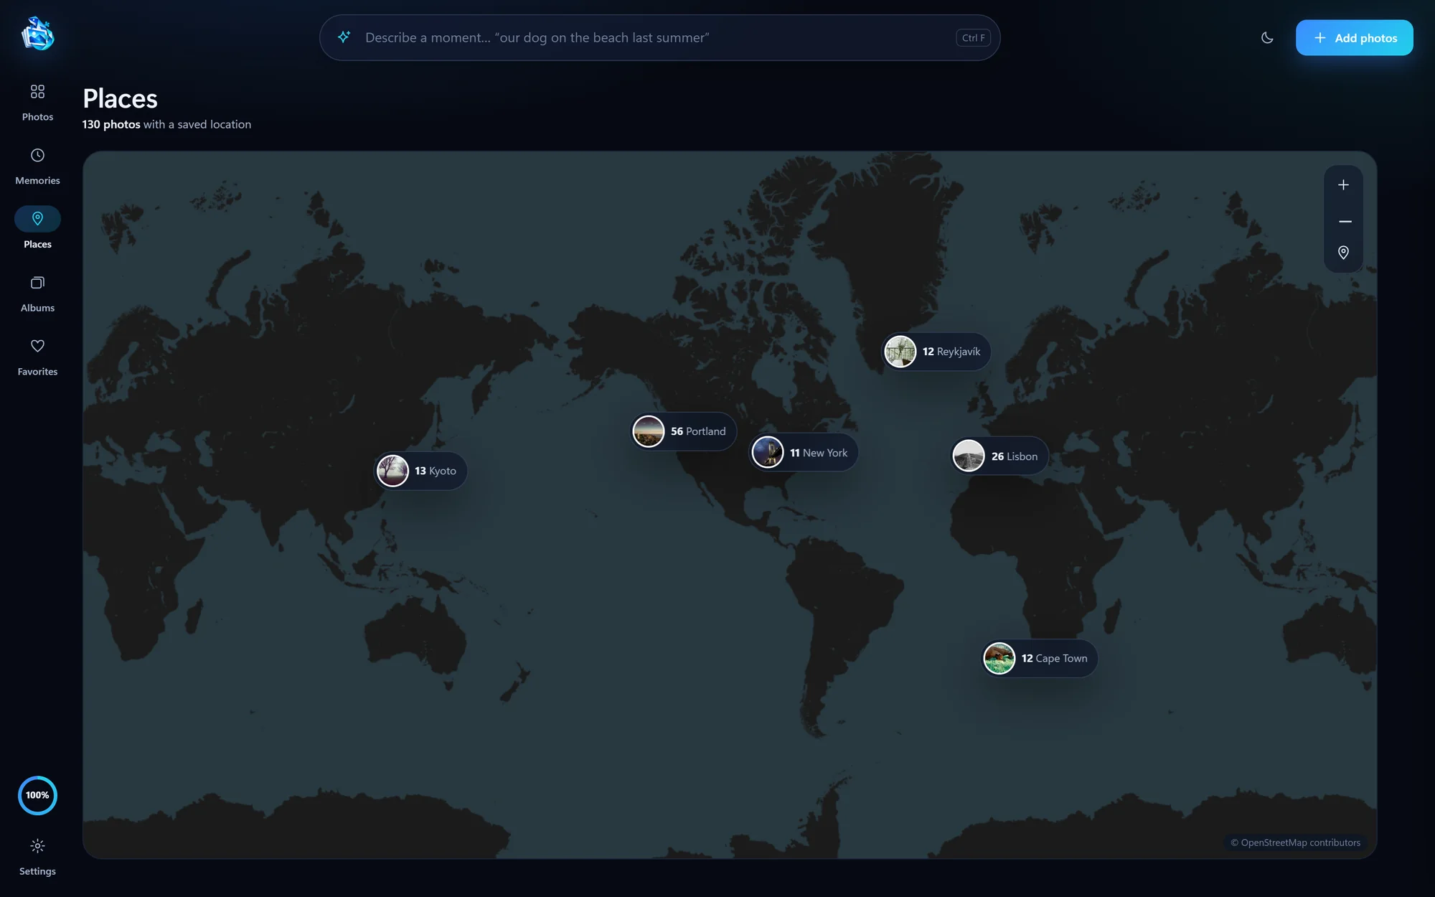Click the map locate pin button
The image size is (1435, 897).
tap(1343, 253)
